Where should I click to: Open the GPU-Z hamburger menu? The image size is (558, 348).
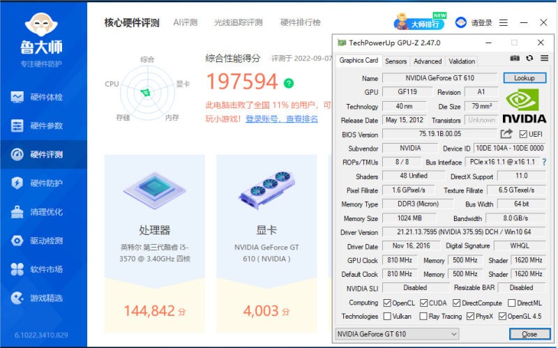coord(545,58)
